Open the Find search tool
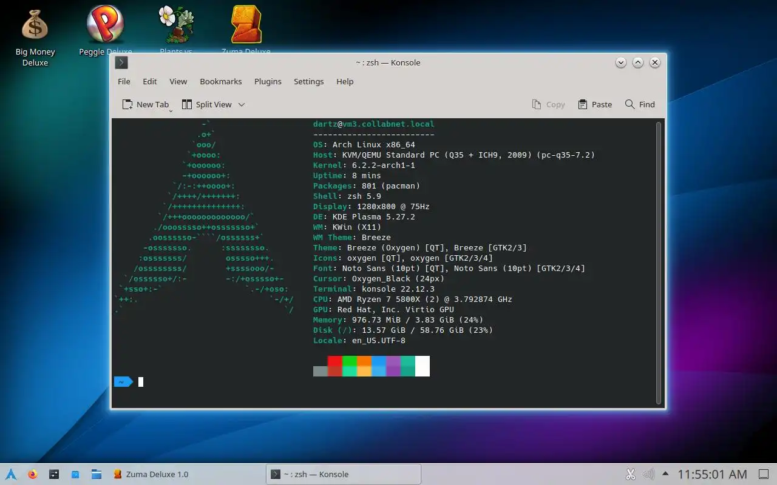Screen dimensions: 777x485 click(x=640, y=104)
